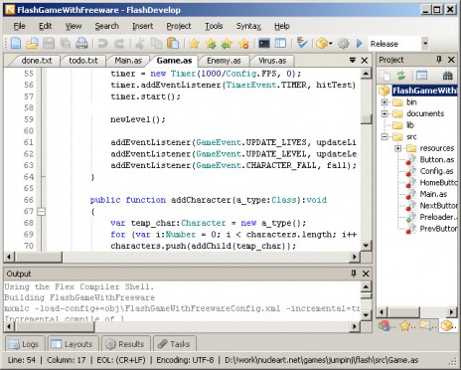461x370 pixels.
Task: Clear bookmarks with the red-marked star icon
Action: click(243, 44)
